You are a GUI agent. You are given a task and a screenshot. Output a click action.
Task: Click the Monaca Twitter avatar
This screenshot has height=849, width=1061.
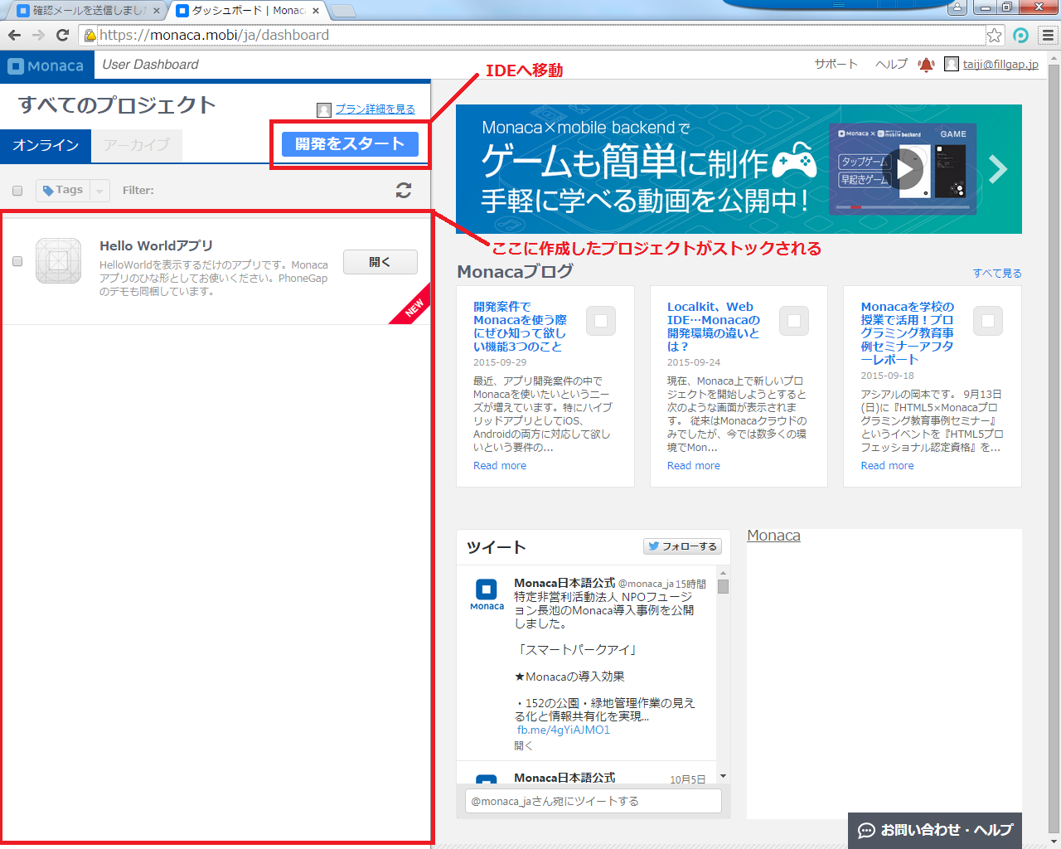click(x=487, y=594)
